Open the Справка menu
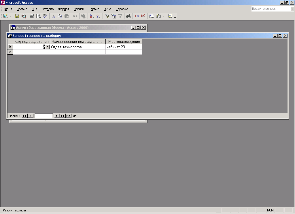 click(x=122, y=9)
